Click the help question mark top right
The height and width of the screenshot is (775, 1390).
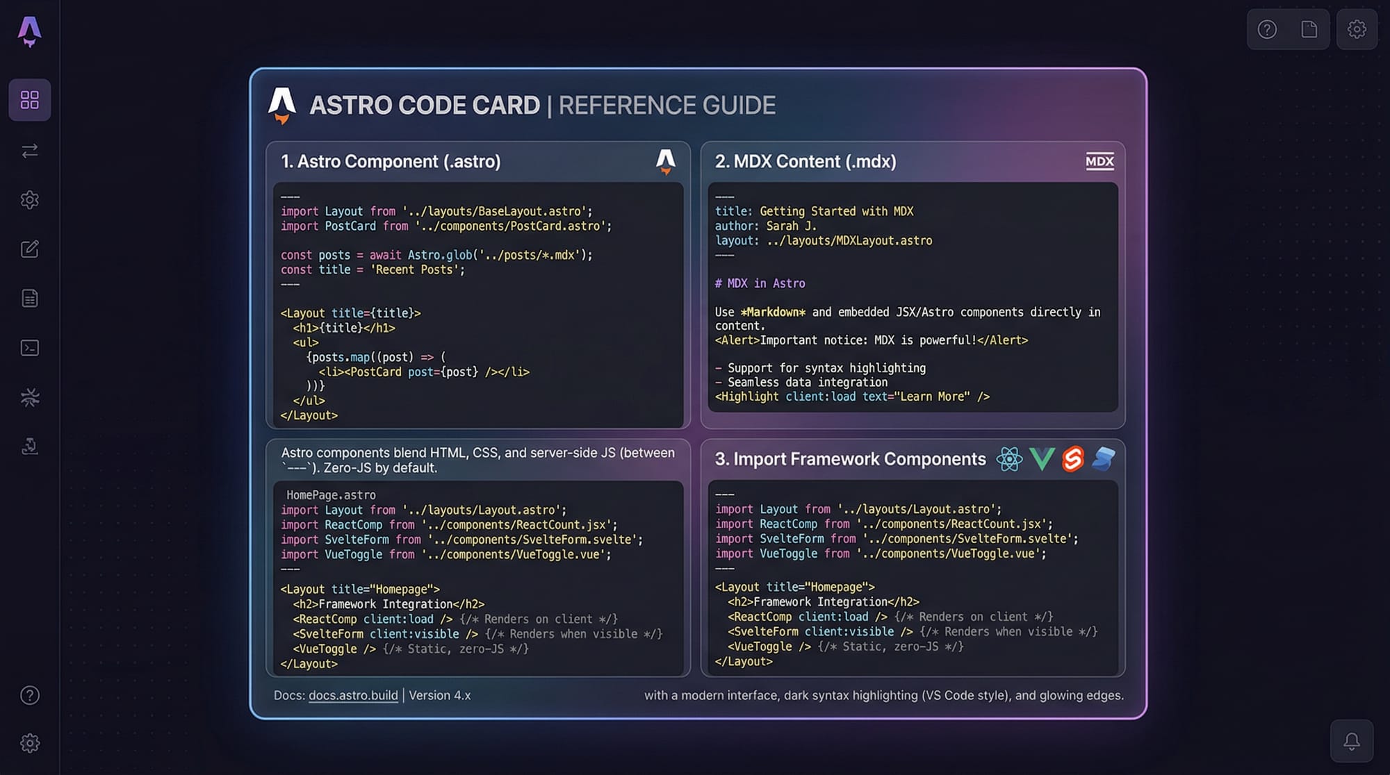point(1267,29)
